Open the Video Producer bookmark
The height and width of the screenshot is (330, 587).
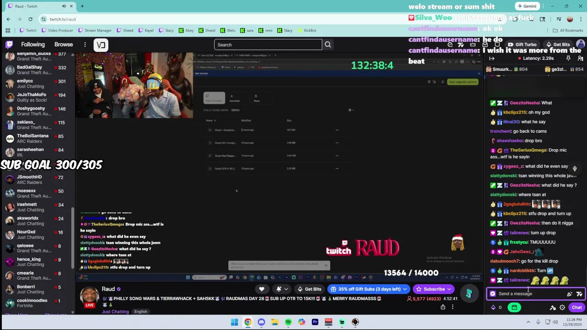click(x=56, y=30)
